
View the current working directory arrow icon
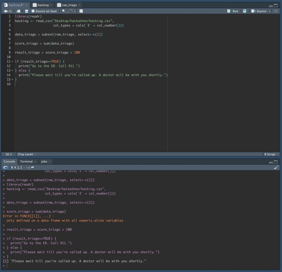click(x=32, y=168)
